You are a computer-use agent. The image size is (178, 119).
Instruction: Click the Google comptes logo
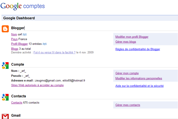23,6
